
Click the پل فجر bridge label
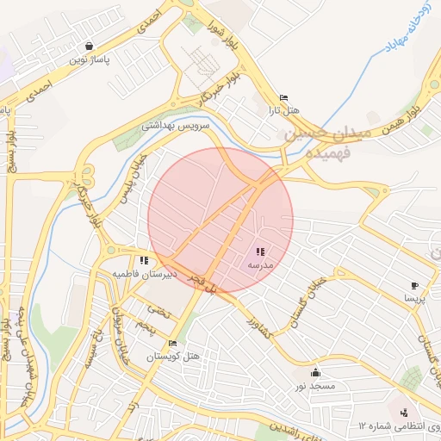[202, 283]
